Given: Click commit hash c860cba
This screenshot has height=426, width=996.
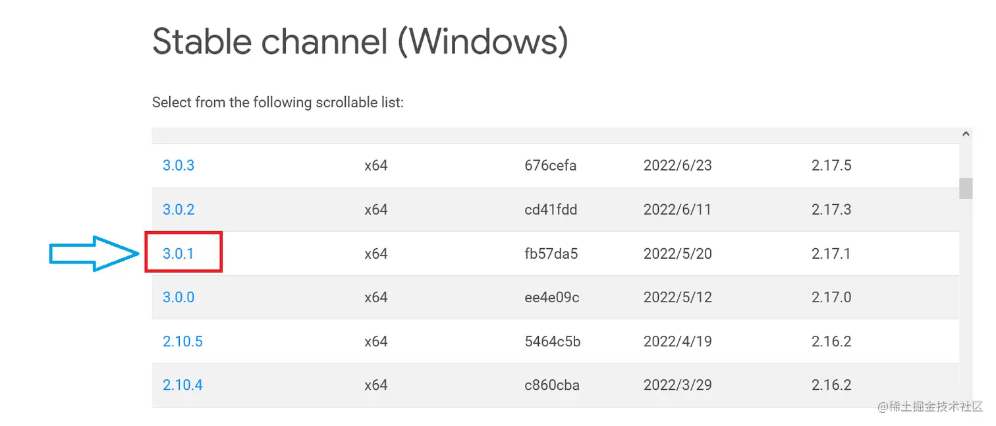Looking at the screenshot, I should 551,385.
